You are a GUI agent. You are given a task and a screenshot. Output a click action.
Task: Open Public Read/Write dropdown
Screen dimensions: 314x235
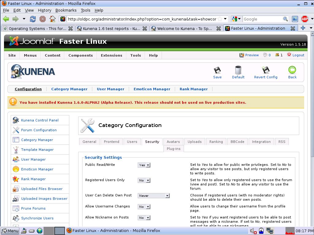[144, 165]
